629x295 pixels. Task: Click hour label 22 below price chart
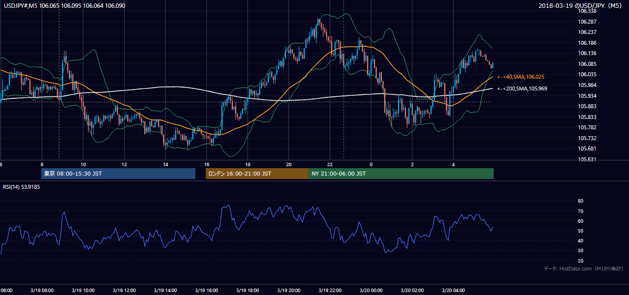pyautogui.click(x=330, y=164)
